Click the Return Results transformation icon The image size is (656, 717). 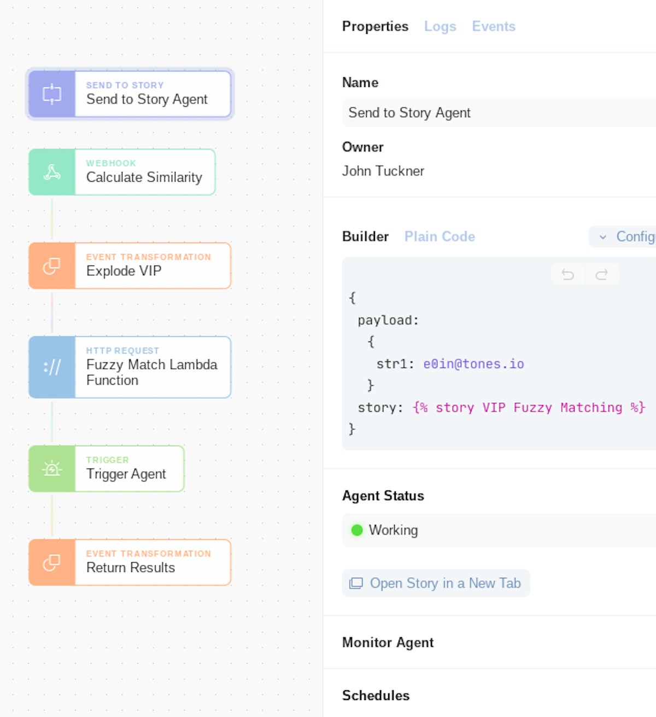tap(52, 563)
